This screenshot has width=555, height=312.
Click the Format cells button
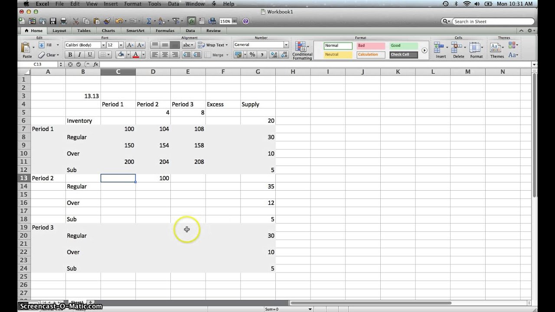pyautogui.click(x=476, y=50)
